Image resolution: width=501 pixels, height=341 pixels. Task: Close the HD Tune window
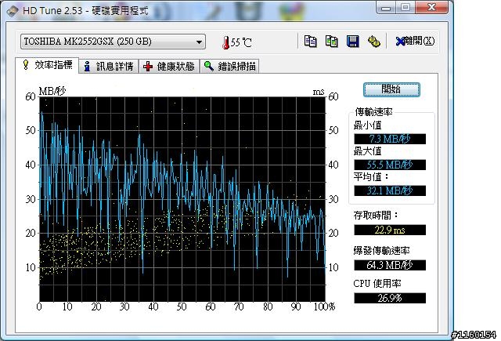point(431,7)
